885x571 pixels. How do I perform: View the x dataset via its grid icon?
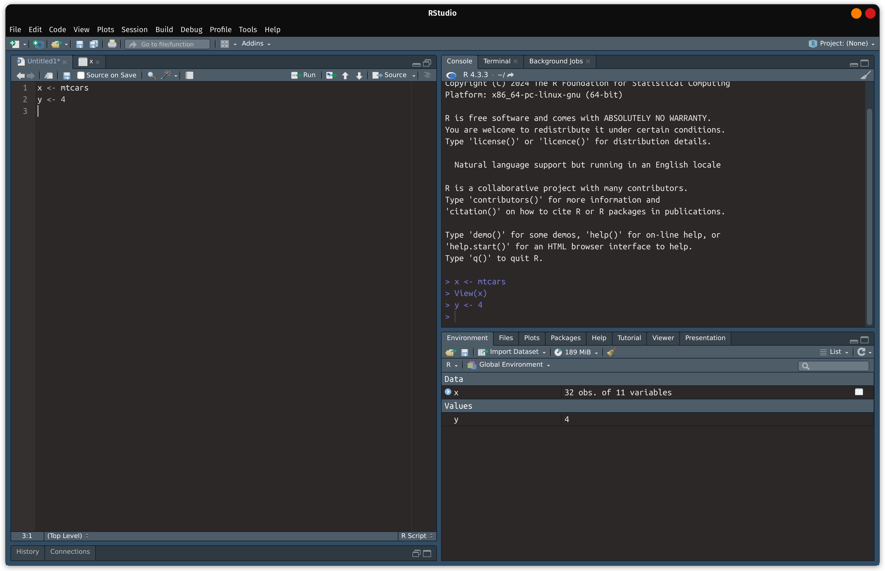click(859, 392)
